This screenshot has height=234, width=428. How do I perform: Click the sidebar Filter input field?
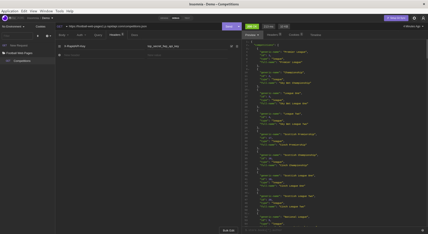point(17,36)
